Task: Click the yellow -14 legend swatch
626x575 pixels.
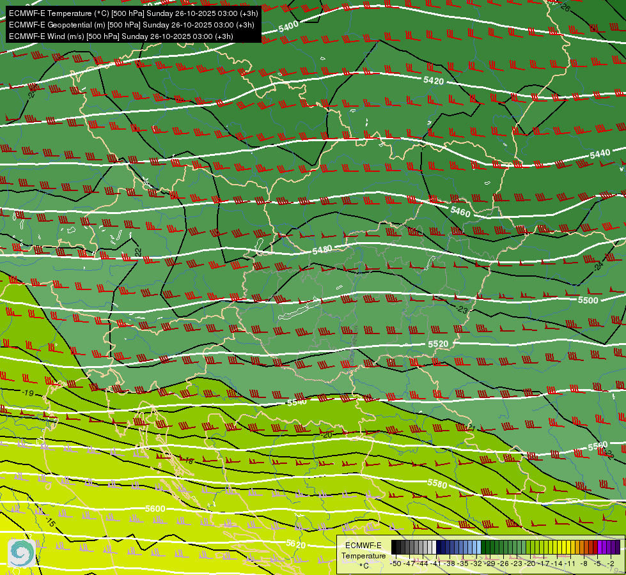Action: pos(555,547)
